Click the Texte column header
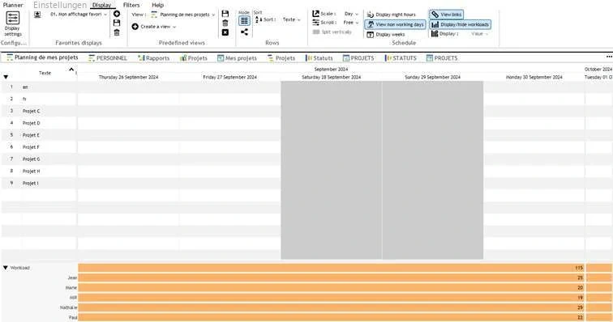 [45, 73]
